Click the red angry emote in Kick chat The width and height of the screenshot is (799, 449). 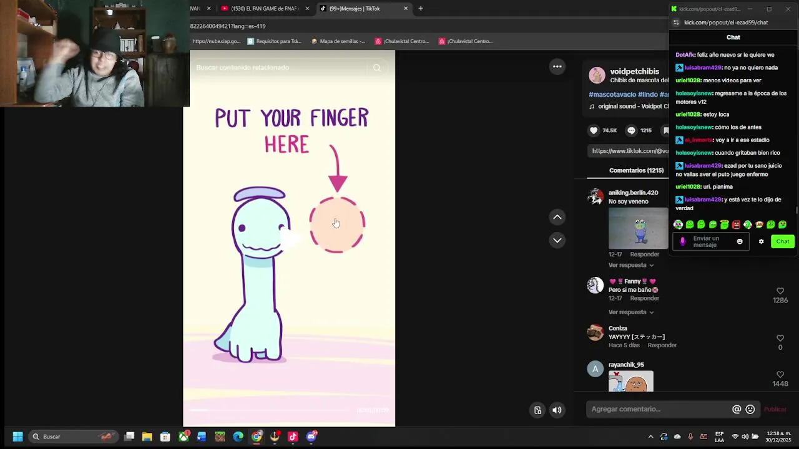tap(736, 224)
